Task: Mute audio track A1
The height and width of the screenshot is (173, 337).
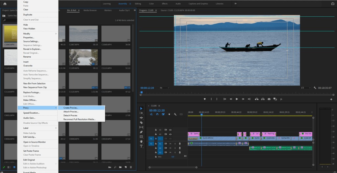Action: coord(170,144)
